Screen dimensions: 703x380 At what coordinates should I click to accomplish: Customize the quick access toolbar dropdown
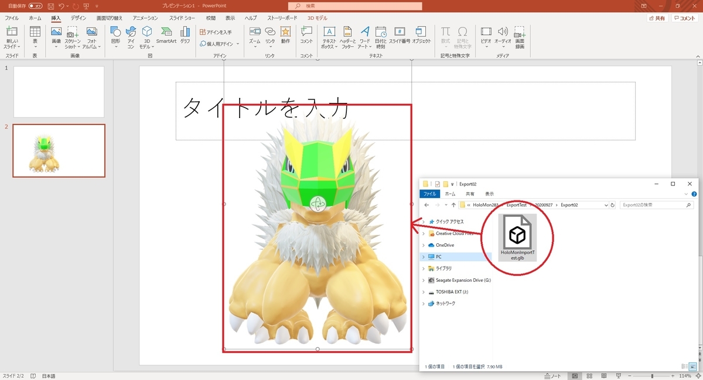coord(95,6)
